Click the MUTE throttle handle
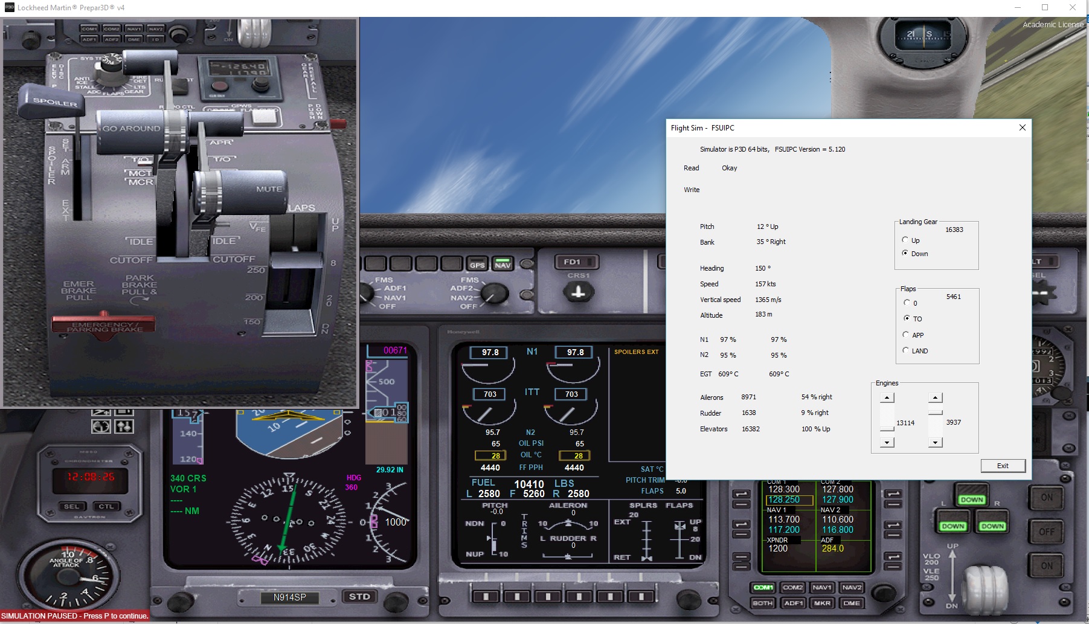This screenshot has height=624, width=1089. 242,191
